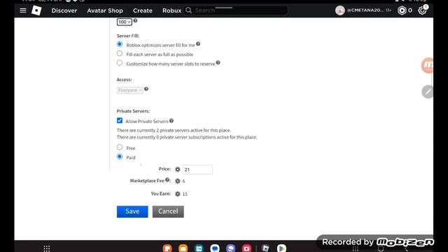Select the Free private server option
Viewport: 448px width, 252px height.
click(120, 147)
